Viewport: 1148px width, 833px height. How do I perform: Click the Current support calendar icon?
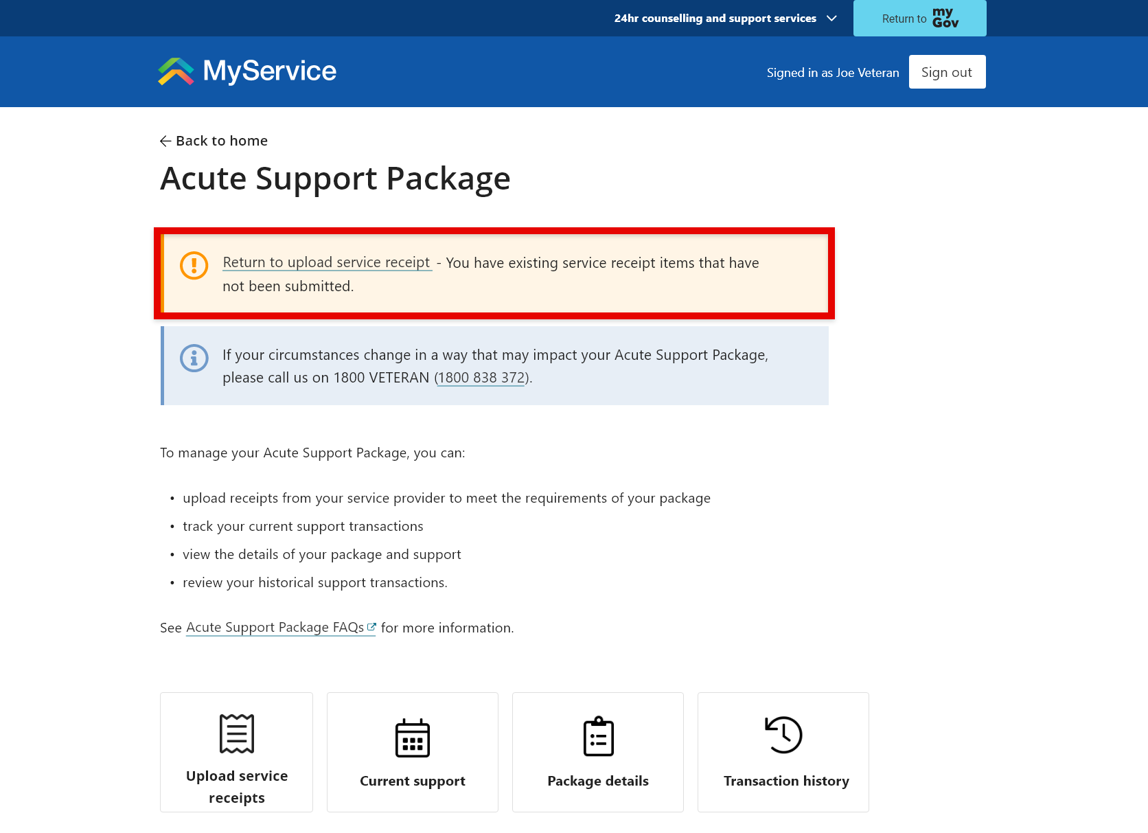pos(412,737)
